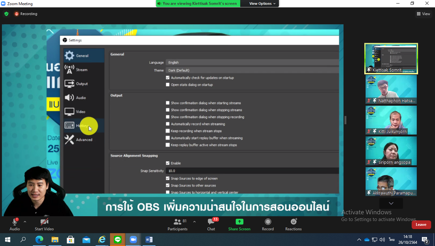The image size is (435, 246).
Task: Click the gallery panel resize handle
Action: coord(345,120)
